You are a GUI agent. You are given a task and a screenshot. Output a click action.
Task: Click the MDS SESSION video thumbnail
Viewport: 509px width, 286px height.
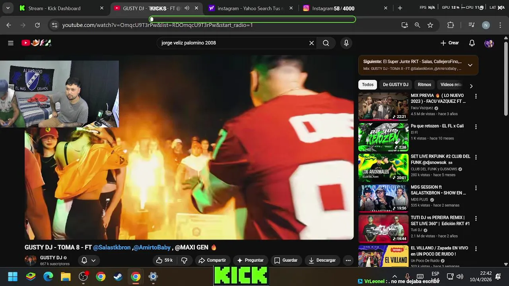383,198
